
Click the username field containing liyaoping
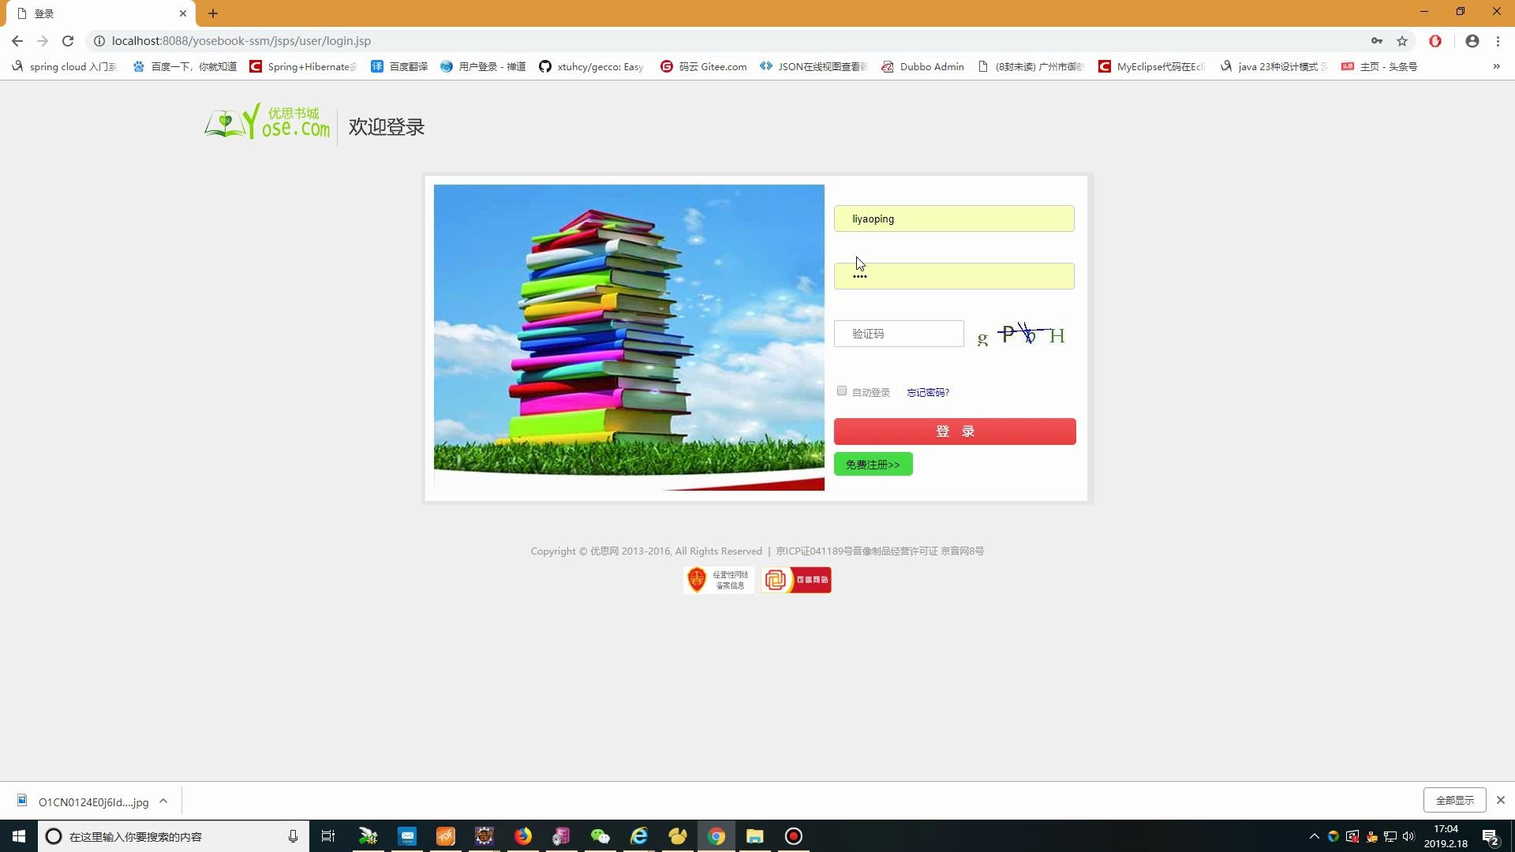coord(954,219)
